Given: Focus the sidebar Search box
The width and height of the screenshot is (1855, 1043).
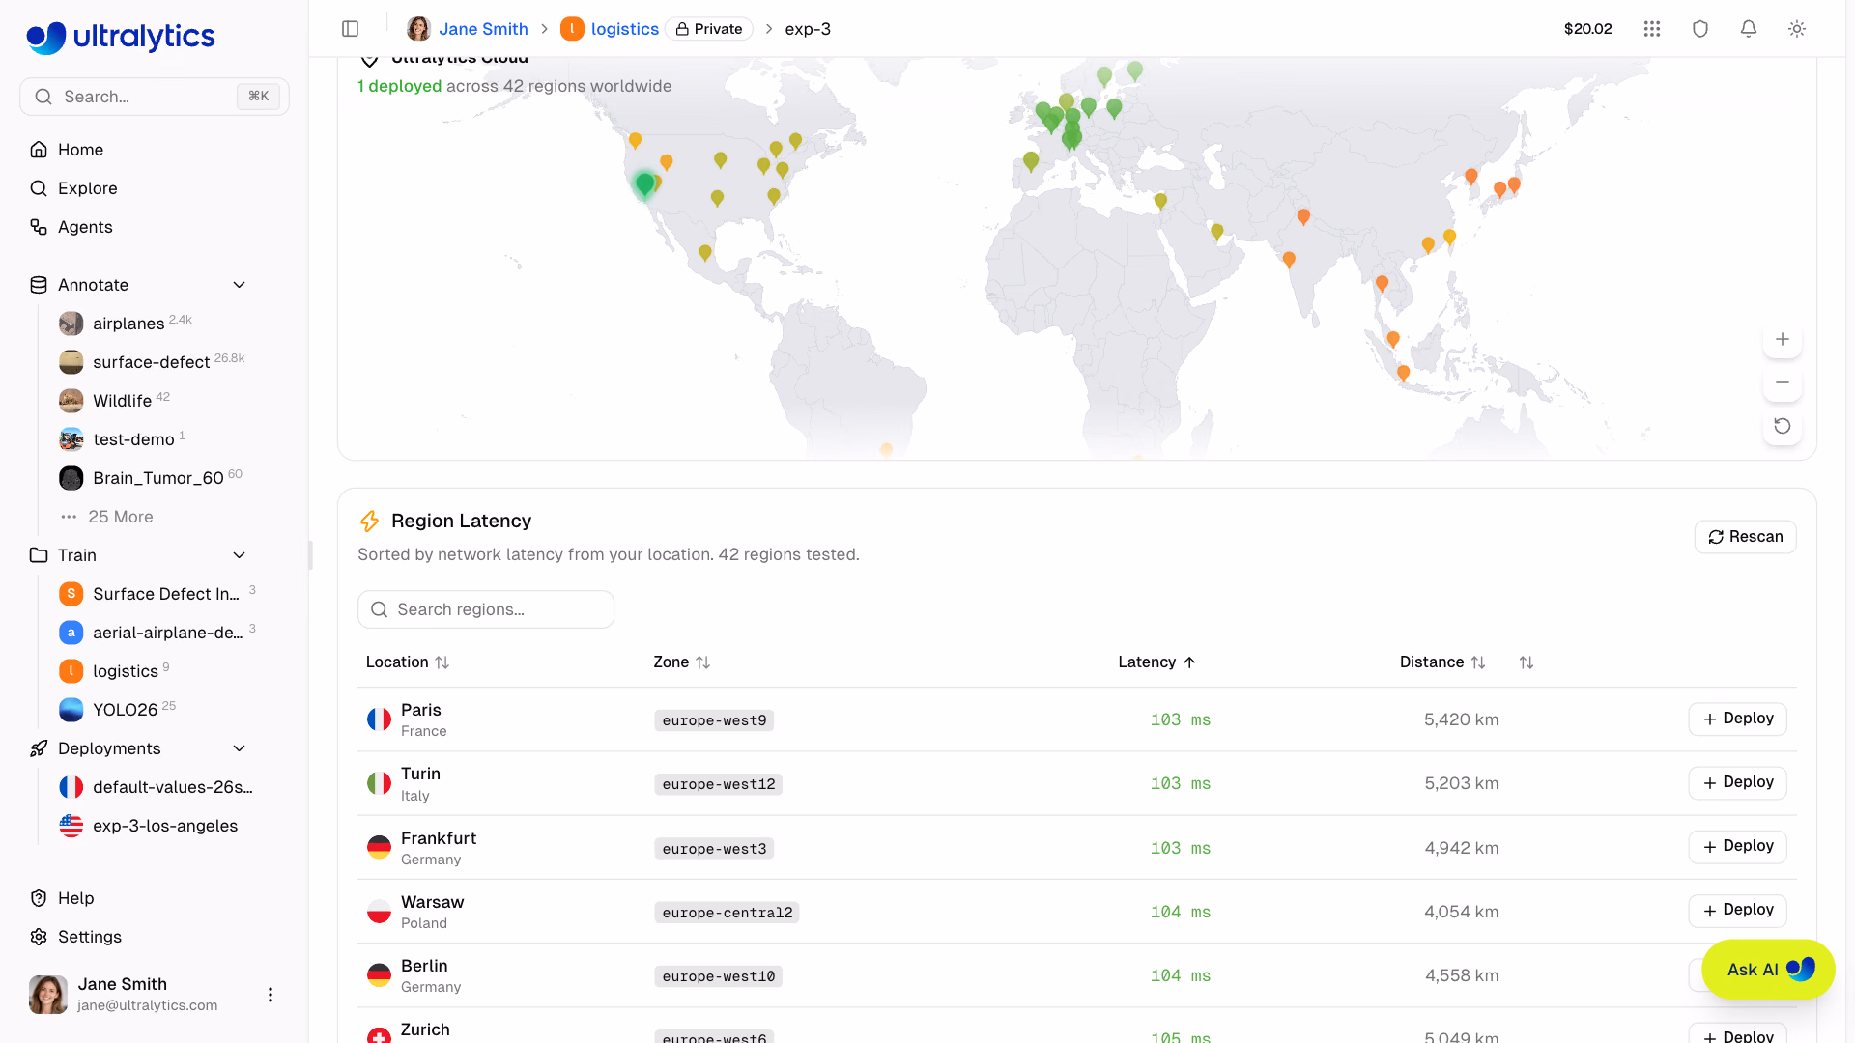Looking at the screenshot, I should pyautogui.click(x=155, y=97).
